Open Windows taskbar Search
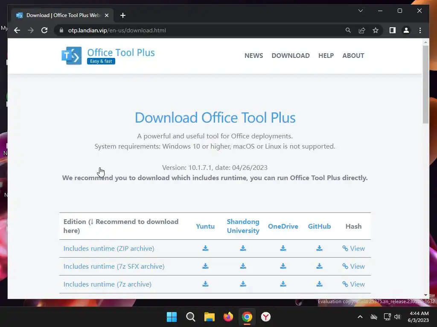Viewport: 437px width, 327px height. (x=191, y=317)
